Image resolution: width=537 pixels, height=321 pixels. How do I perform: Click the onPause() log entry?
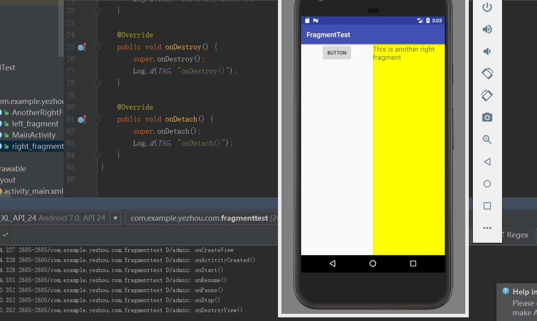[x=209, y=290]
